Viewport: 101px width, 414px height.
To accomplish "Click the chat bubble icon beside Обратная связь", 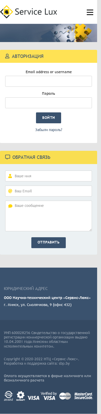I will click(8, 157).
